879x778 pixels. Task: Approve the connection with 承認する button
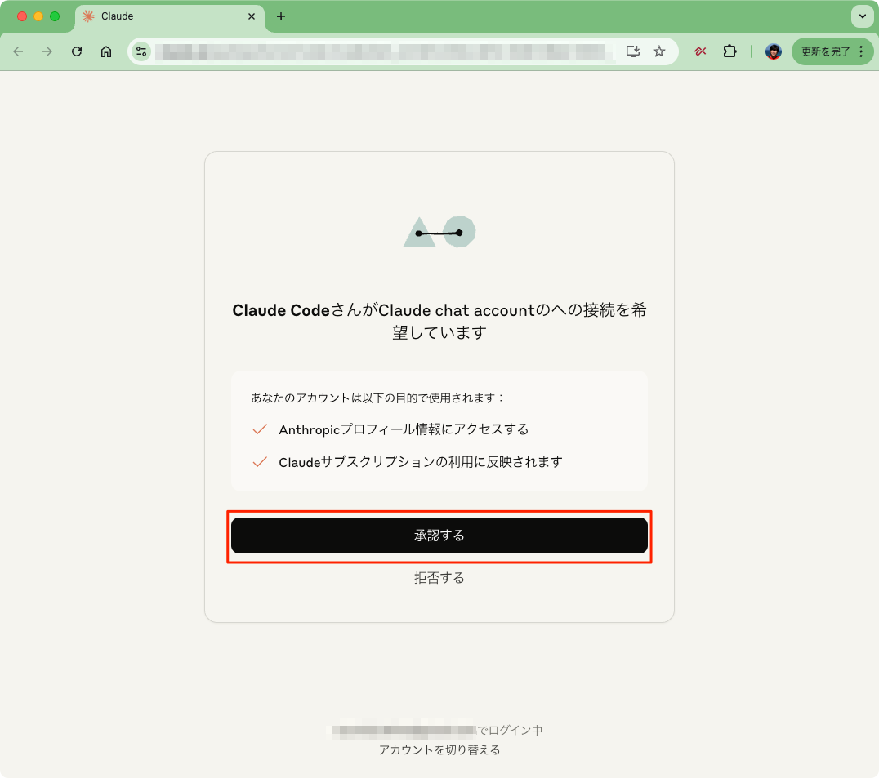(x=439, y=536)
